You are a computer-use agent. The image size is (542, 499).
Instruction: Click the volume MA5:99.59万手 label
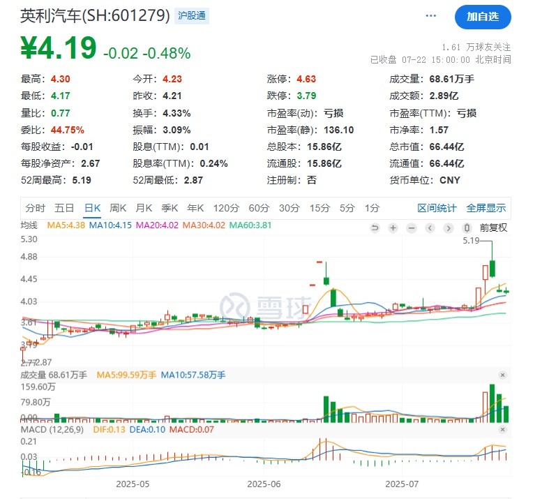point(126,375)
